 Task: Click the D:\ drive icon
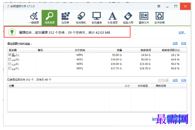coord(14,60)
